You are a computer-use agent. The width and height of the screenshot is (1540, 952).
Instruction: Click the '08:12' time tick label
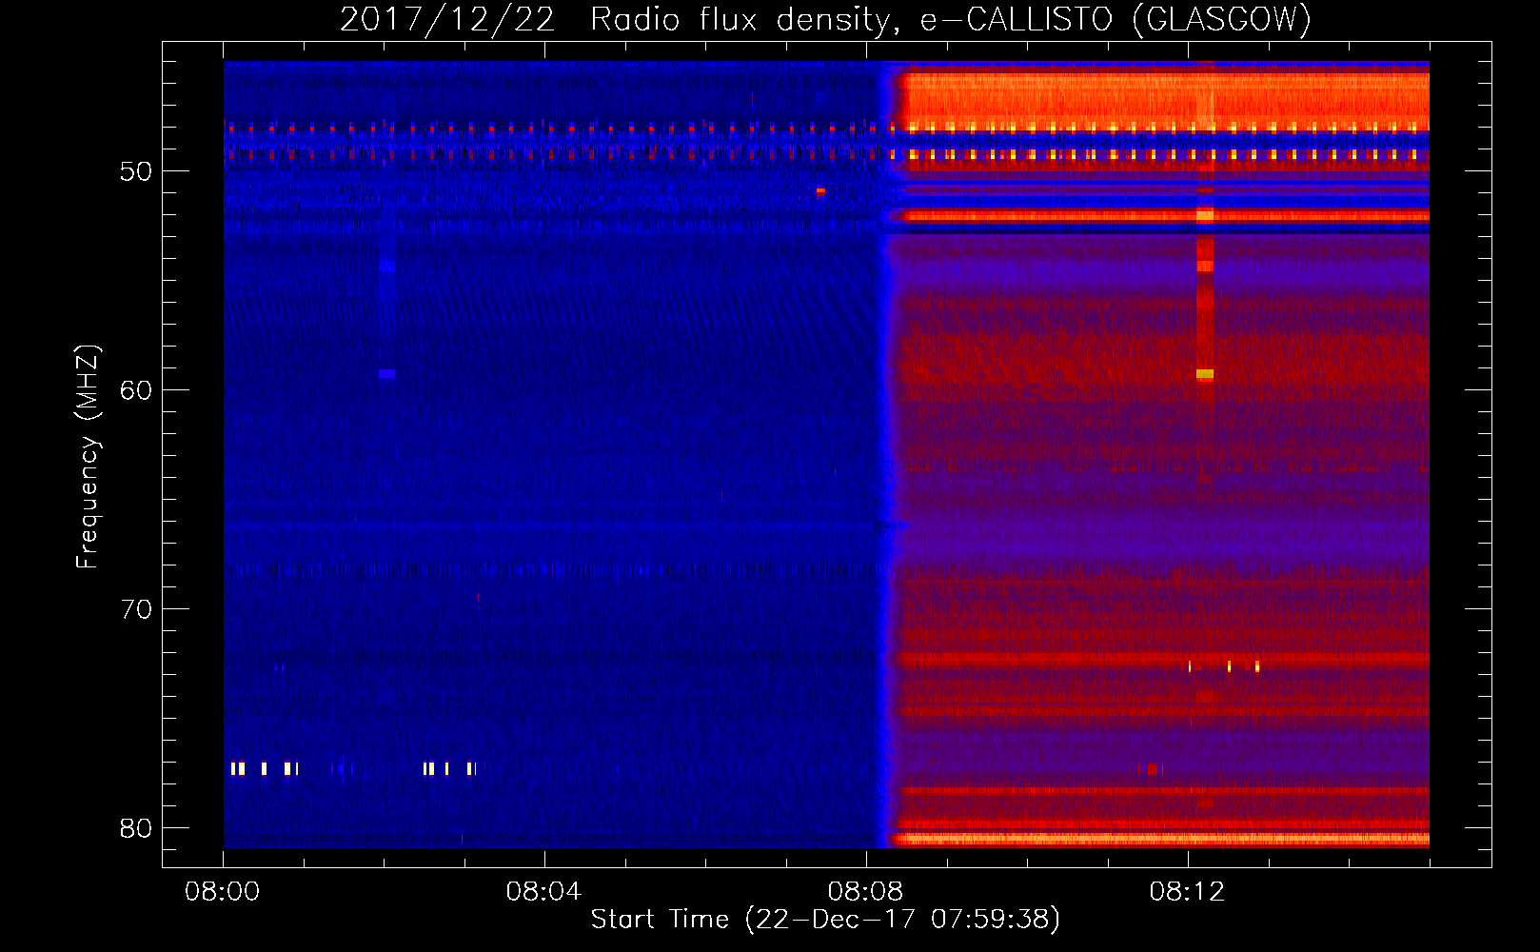(1187, 892)
